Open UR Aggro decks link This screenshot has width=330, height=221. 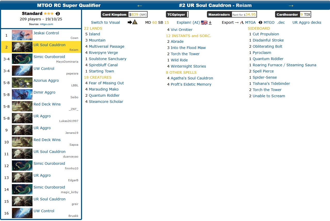[x=307, y=22]
